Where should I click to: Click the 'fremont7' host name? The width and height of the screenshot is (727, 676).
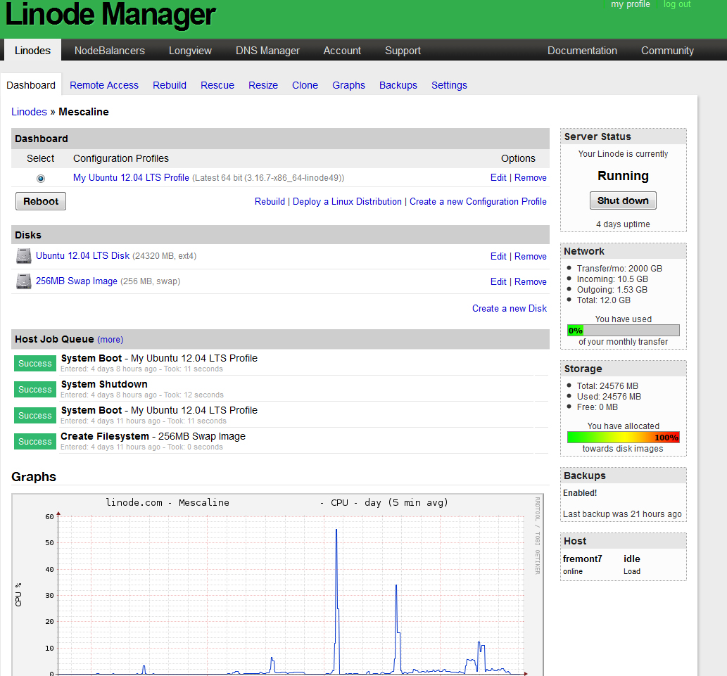pyautogui.click(x=582, y=559)
